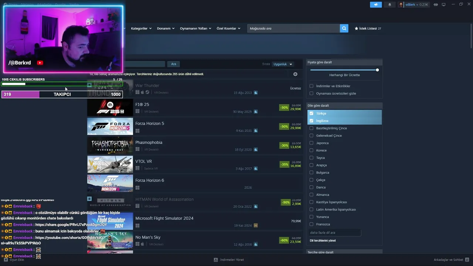
Task: Focus the Mağazada ara search field
Action: pos(293,28)
